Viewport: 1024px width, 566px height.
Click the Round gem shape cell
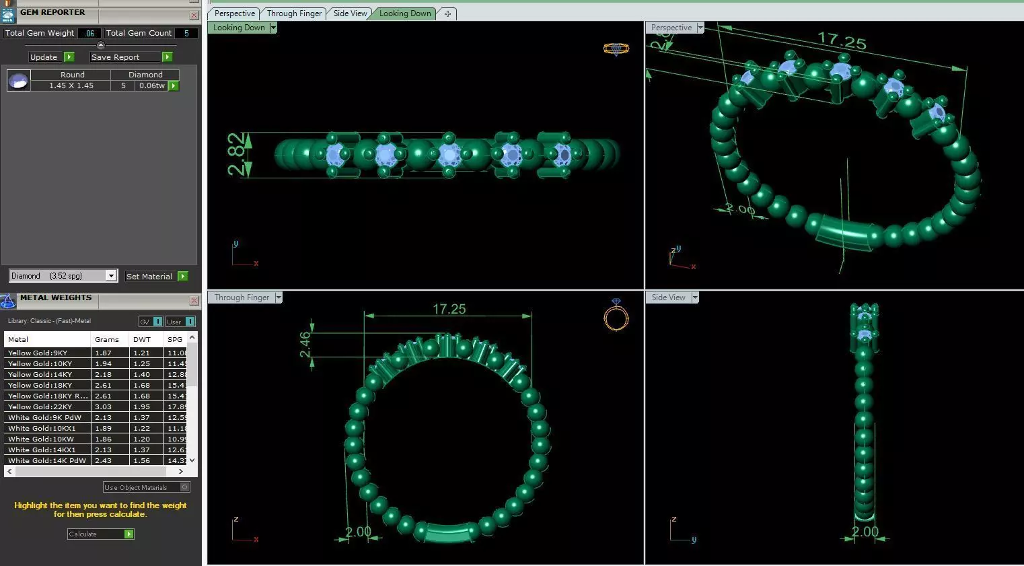[72, 75]
